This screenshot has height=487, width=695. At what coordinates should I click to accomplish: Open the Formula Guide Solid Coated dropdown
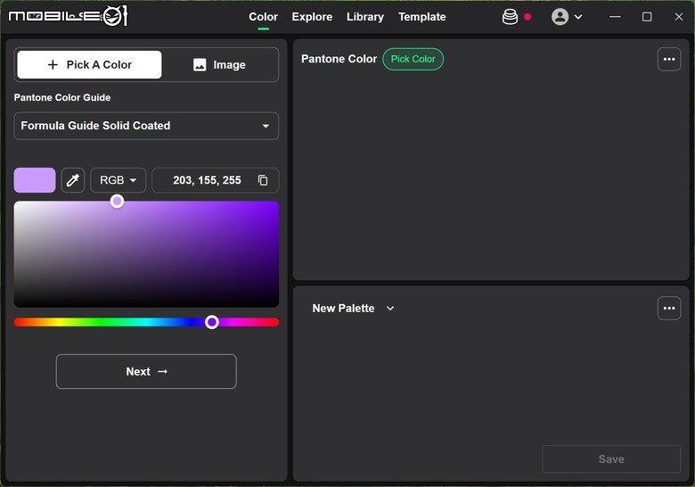pos(146,126)
